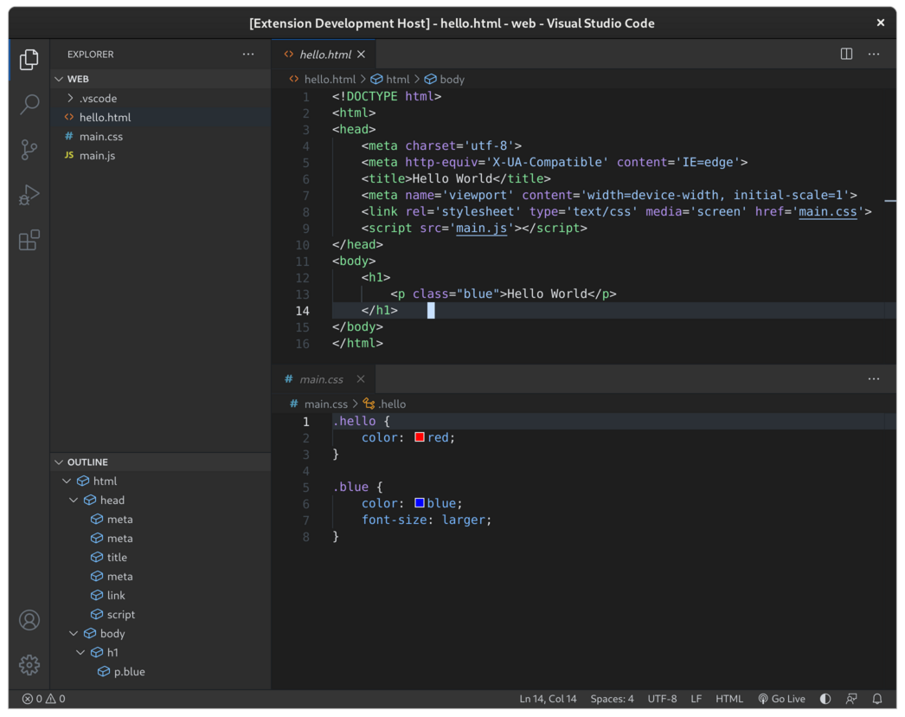Screen dimensions: 905x717
Task: Open the red color swatch picker
Action: point(420,437)
